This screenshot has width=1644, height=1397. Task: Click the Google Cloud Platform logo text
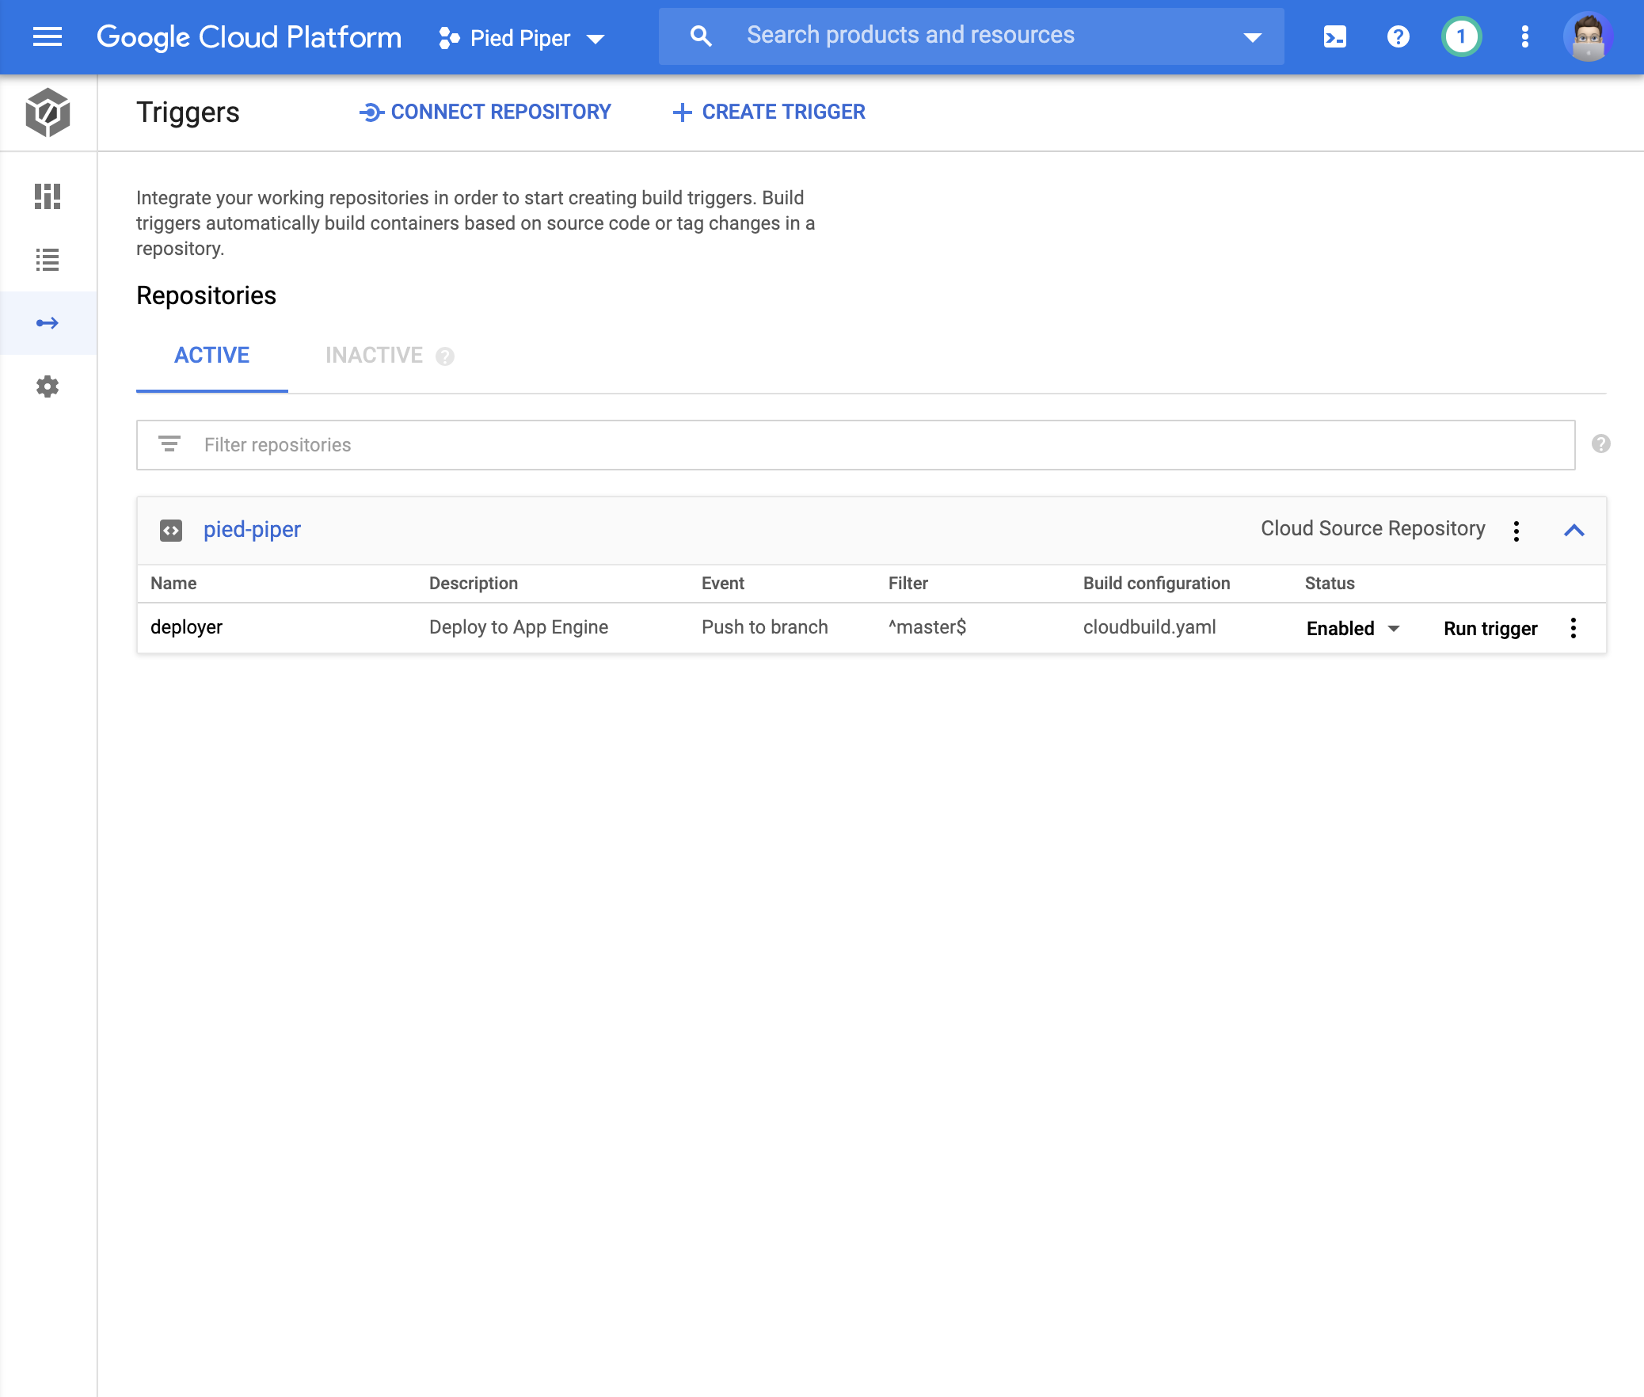point(249,36)
